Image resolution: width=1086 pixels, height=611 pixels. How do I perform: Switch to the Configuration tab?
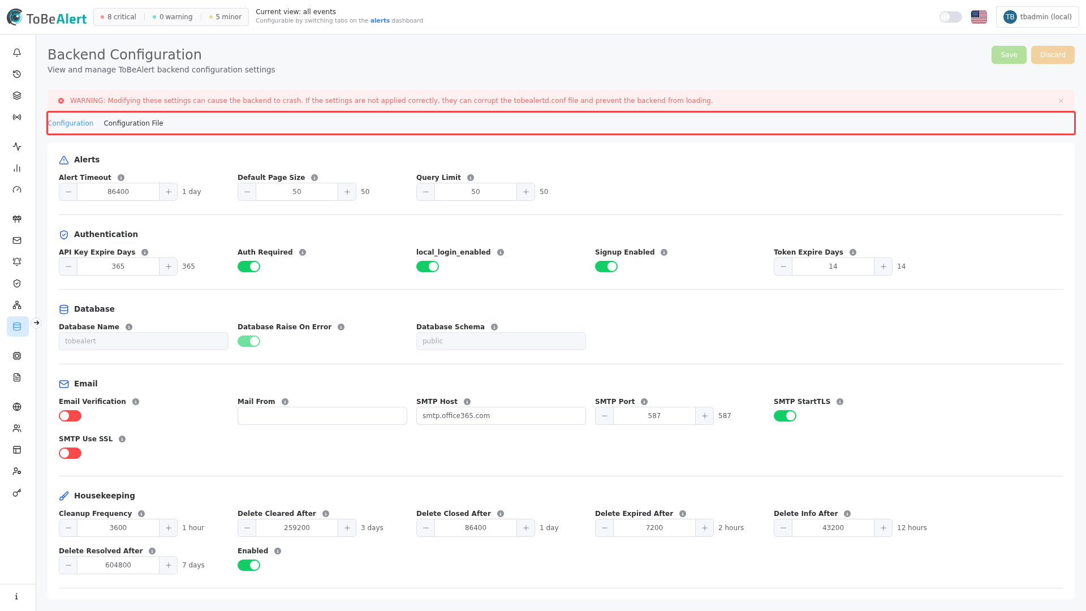pyautogui.click(x=71, y=123)
